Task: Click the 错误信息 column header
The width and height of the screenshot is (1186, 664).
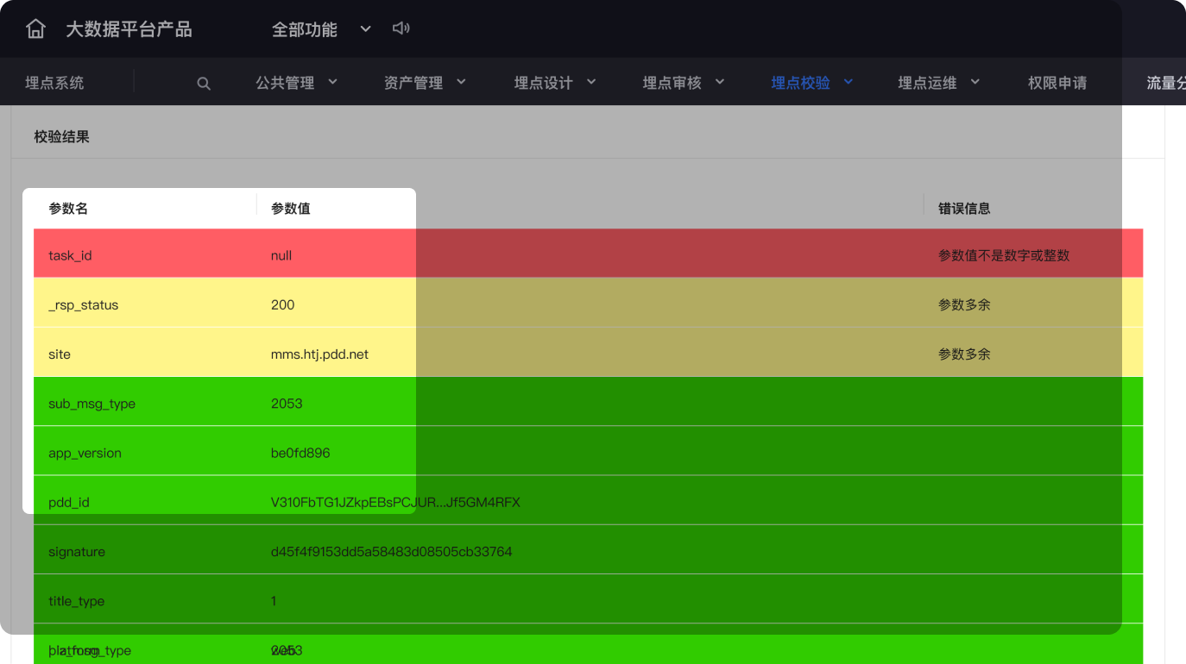Action: tap(964, 209)
